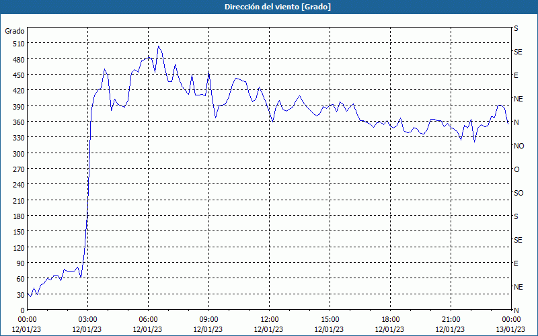Click the 00:00 label above 13/01/23
This screenshot has height=336, width=538.
(511, 320)
